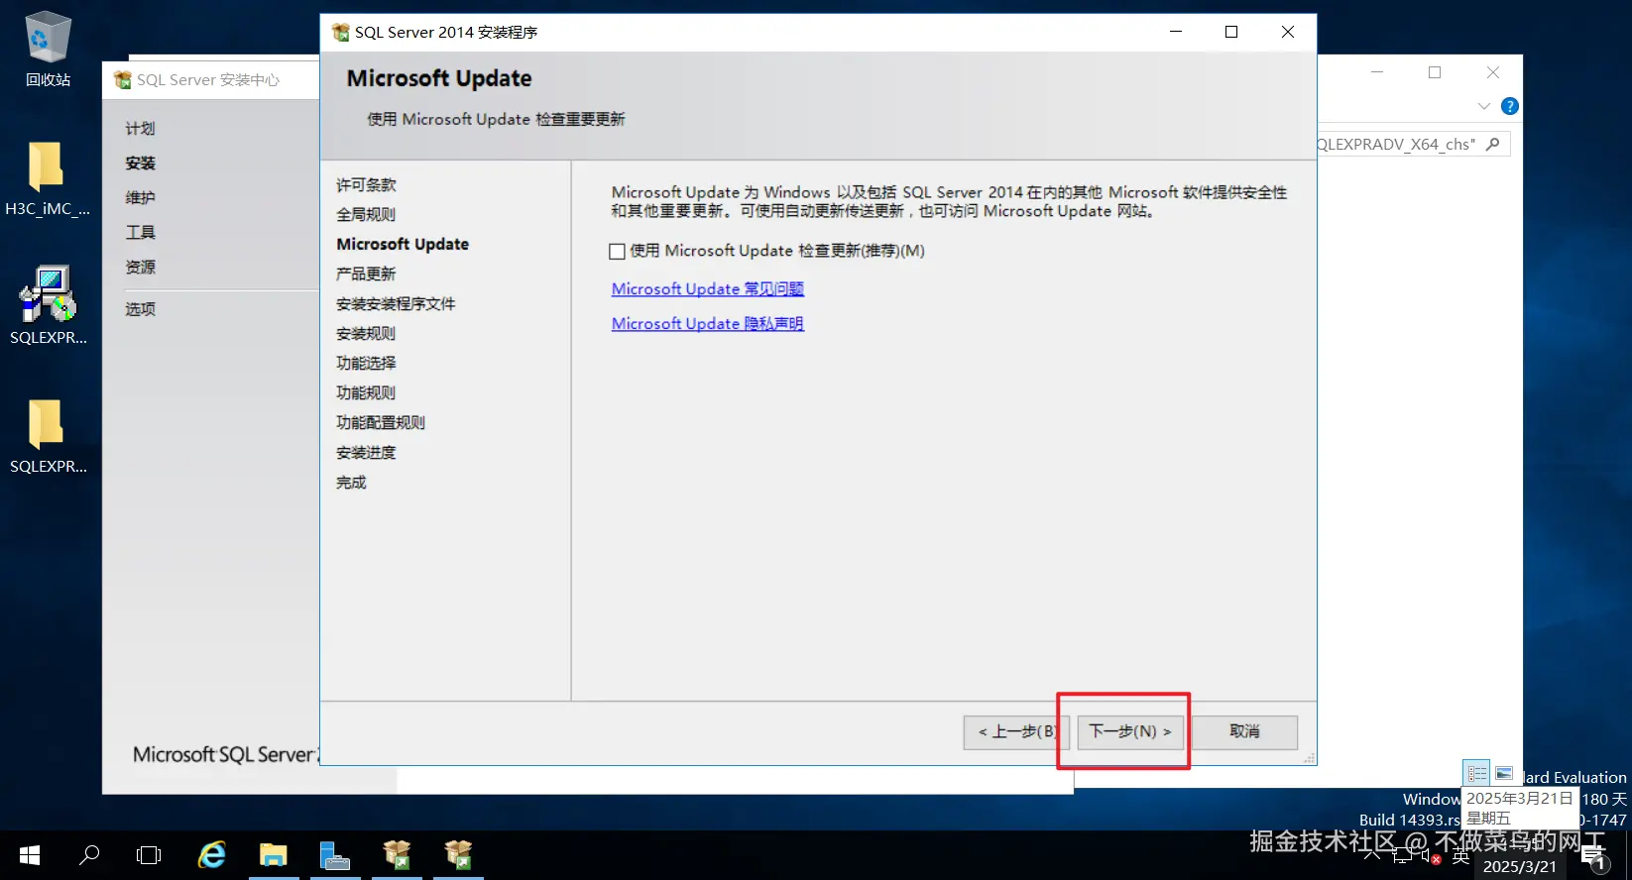Click the 完成 step in the sidebar

351,483
